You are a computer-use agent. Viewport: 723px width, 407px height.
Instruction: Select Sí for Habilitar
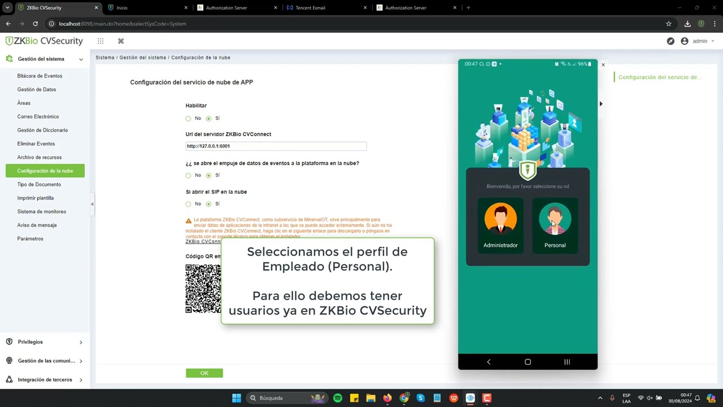coord(208,119)
